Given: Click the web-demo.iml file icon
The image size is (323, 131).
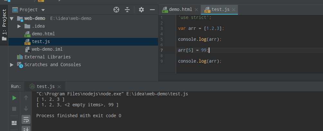Looking at the screenshot, I should pyautogui.click(x=28, y=49).
